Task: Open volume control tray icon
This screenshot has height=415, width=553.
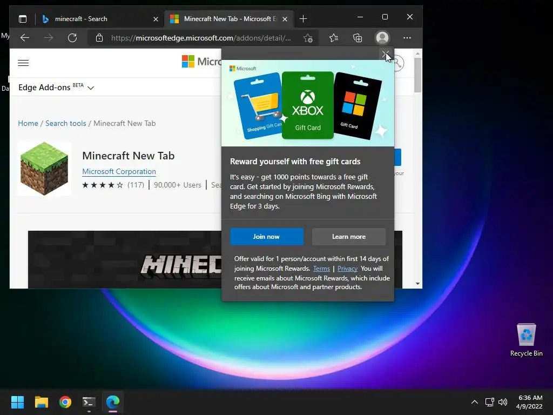Action: click(x=503, y=402)
